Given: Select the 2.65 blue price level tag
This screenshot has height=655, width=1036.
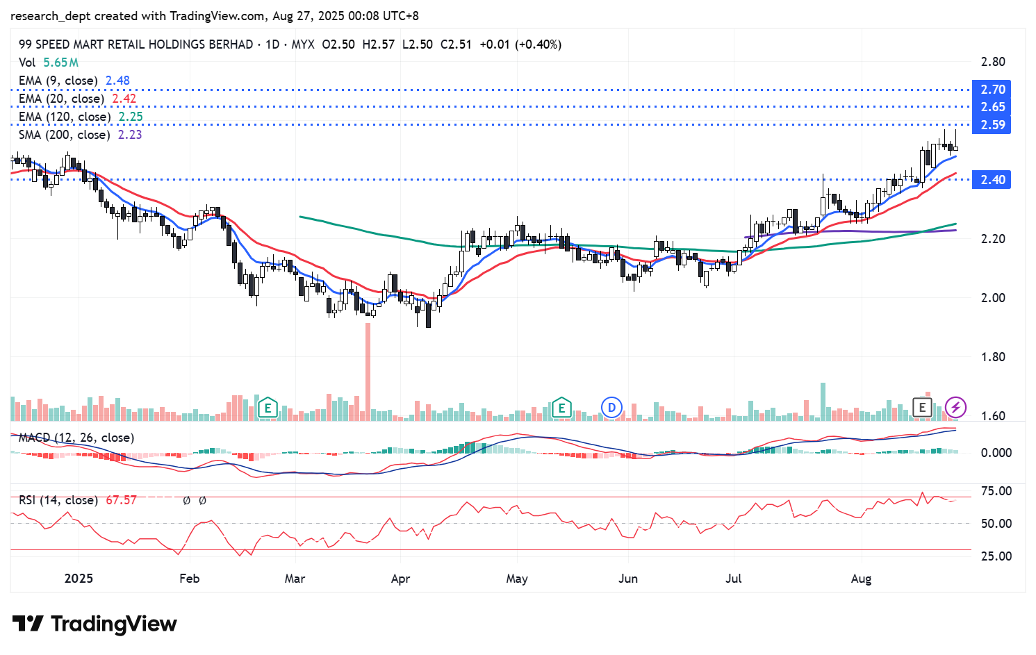Looking at the screenshot, I should tap(992, 107).
